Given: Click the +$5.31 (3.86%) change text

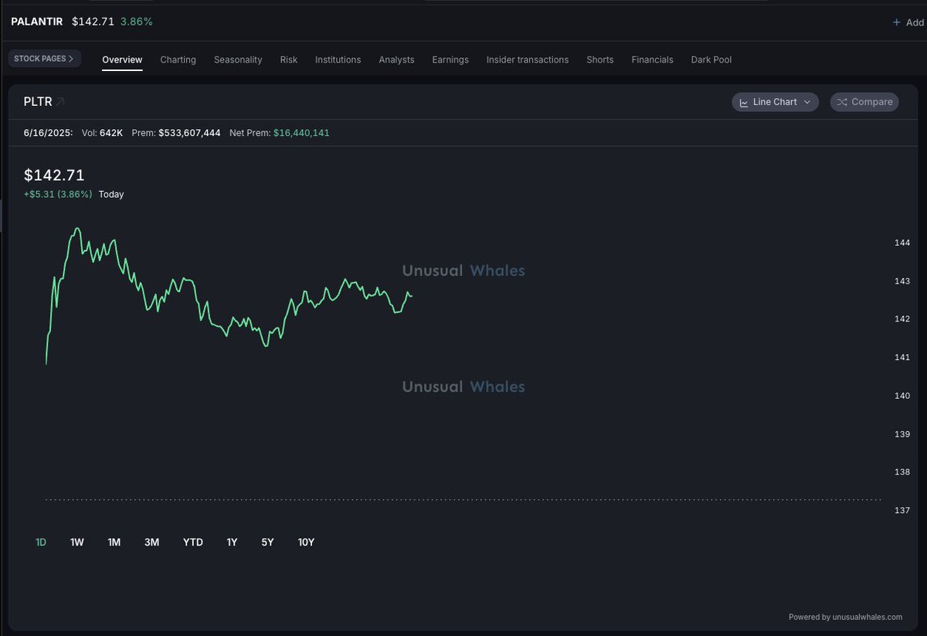Looking at the screenshot, I should [58, 194].
